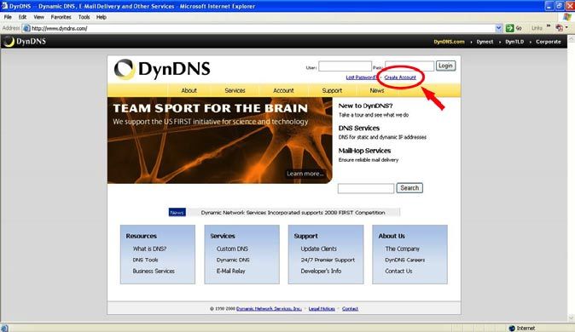Click the Create Account link
575x332 pixels.
click(400, 77)
